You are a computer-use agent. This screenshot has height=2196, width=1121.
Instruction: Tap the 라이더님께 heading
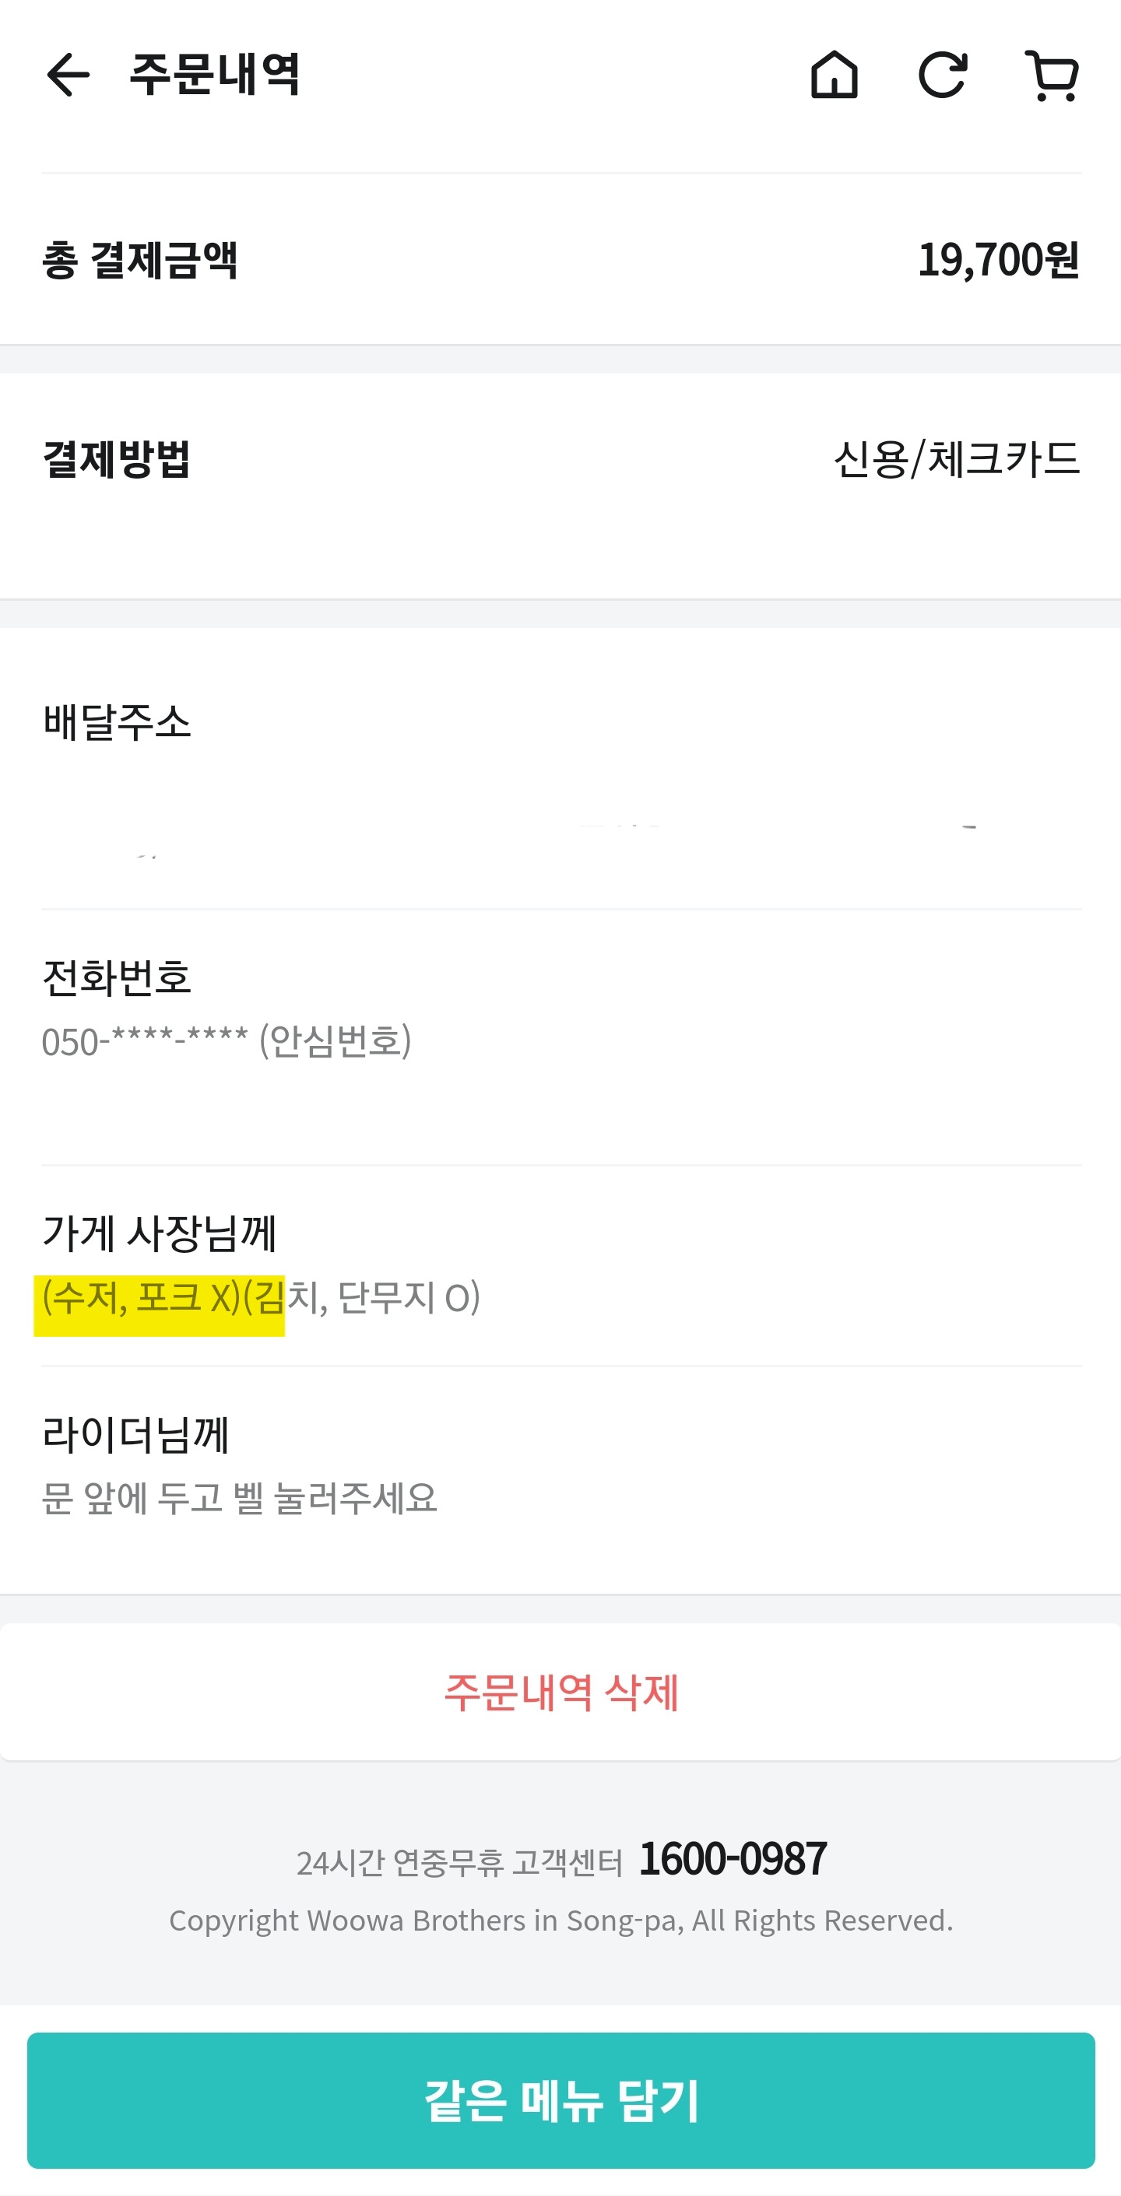135,1434
